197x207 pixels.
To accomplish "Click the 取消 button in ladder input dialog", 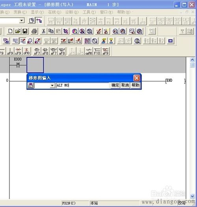I will (125, 85).
